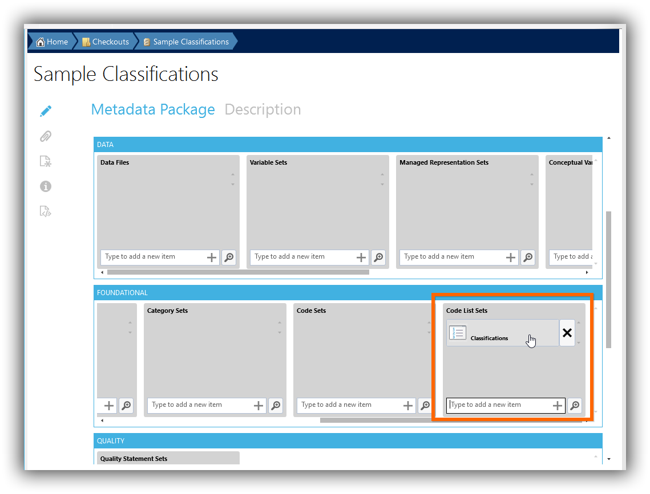The width and height of the screenshot is (650, 494).
Task: Add new item plus in Code List Sets
Action: [x=558, y=406]
